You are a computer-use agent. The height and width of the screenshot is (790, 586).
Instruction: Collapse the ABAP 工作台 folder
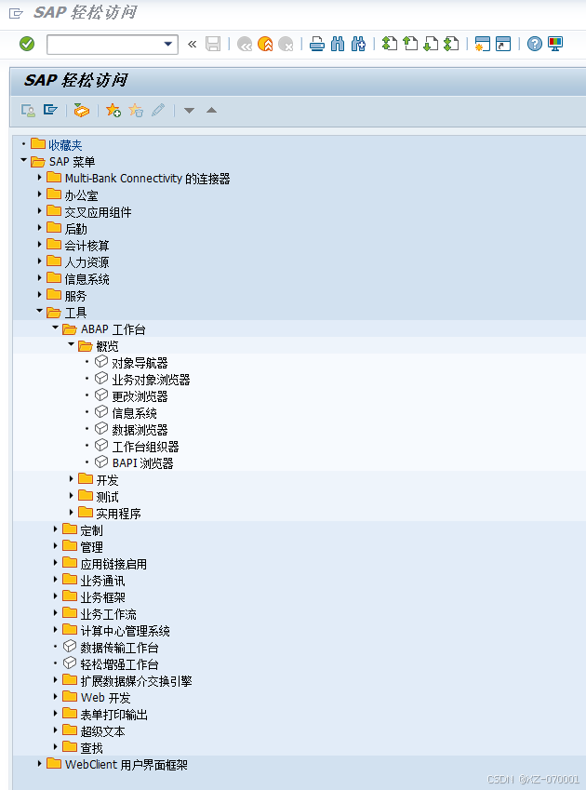[56, 328]
